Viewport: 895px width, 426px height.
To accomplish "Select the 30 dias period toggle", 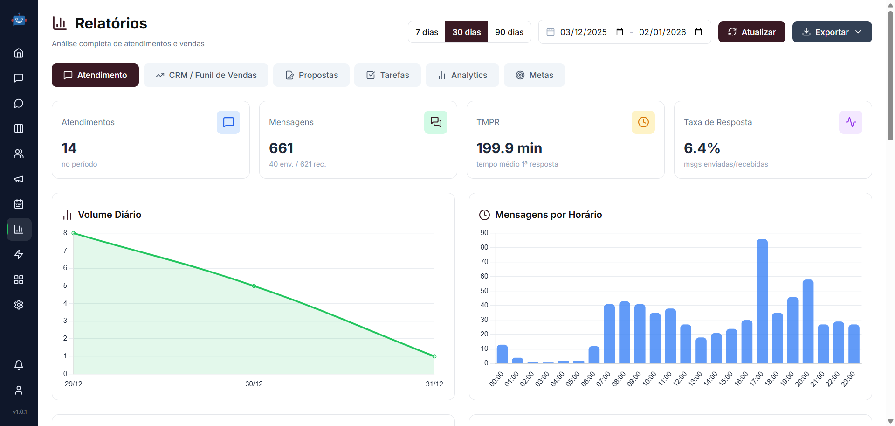I will [x=466, y=32].
